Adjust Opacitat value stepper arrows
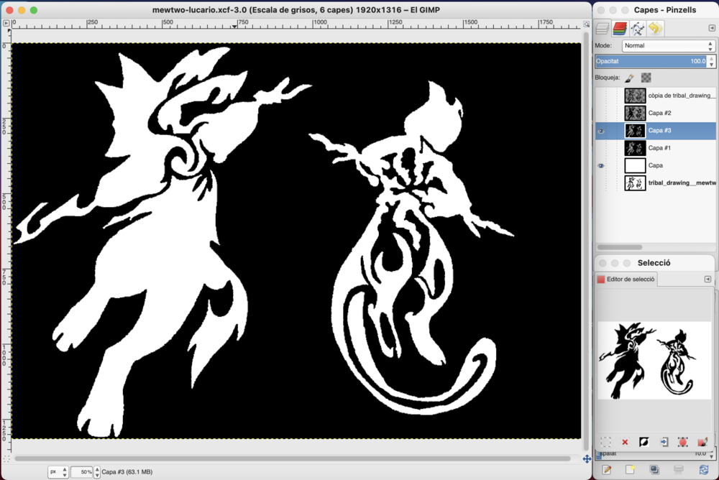This screenshot has width=719, height=480. (x=711, y=61)
